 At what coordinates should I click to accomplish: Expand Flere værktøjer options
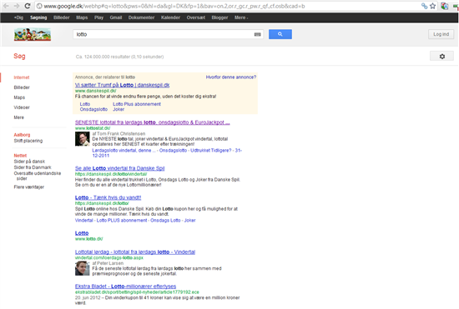(x=28, y=187)
